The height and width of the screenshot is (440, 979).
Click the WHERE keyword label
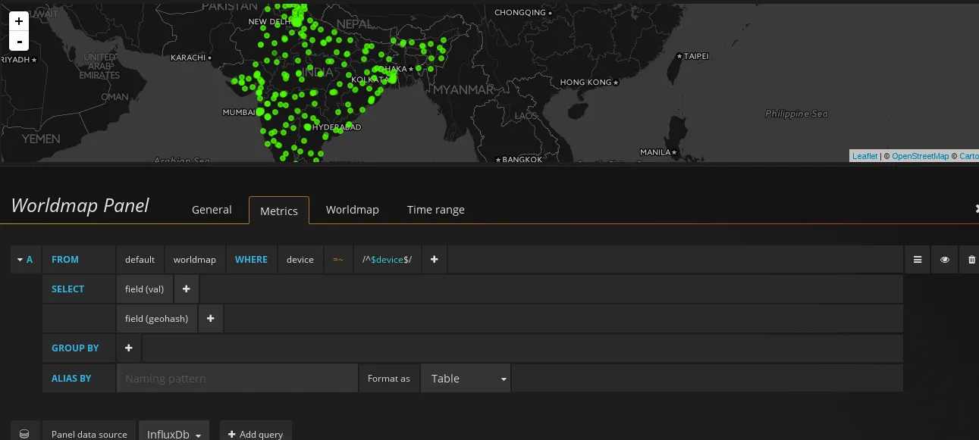click(251, 259)
